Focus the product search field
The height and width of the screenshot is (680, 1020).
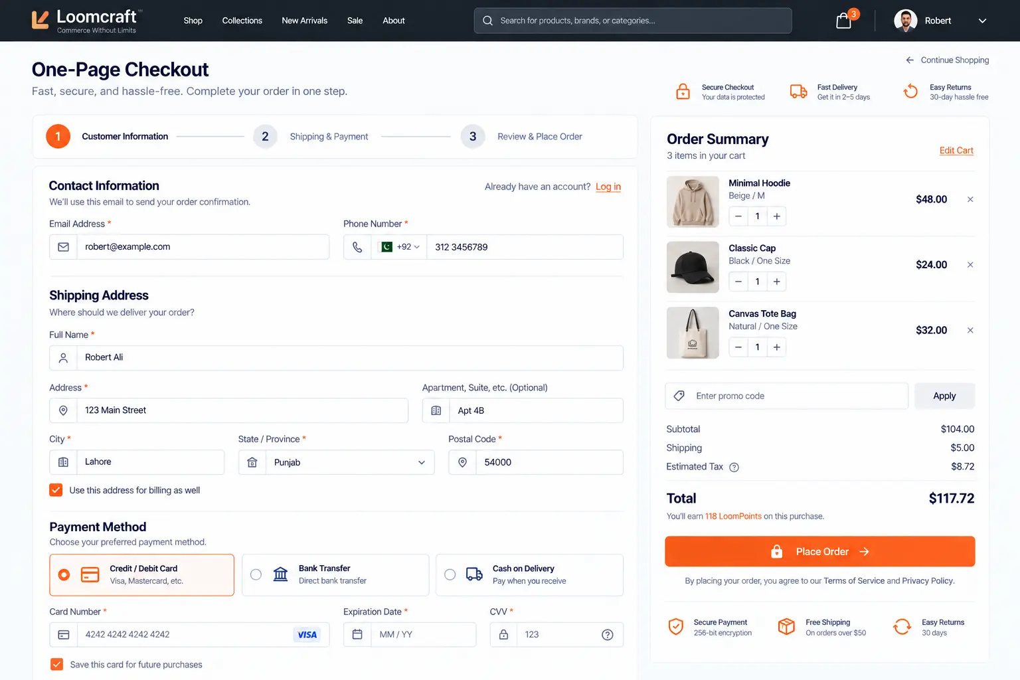click(633, 21)
